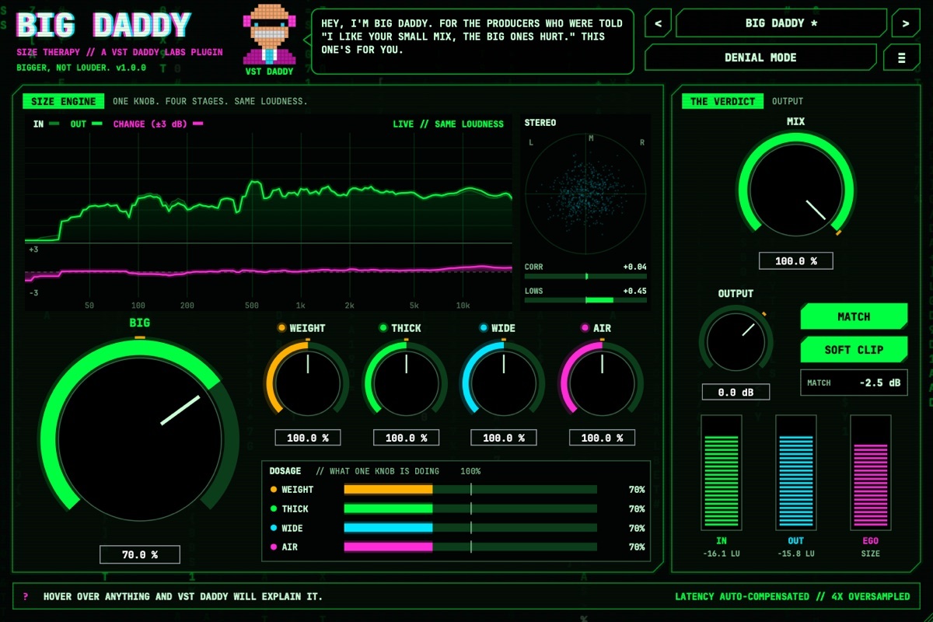Click the MIX 100.0 % value field

coord(796,261)
